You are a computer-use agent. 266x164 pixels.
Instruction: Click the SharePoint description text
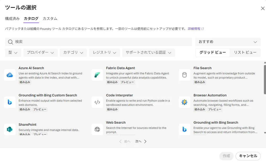point(49,130)
